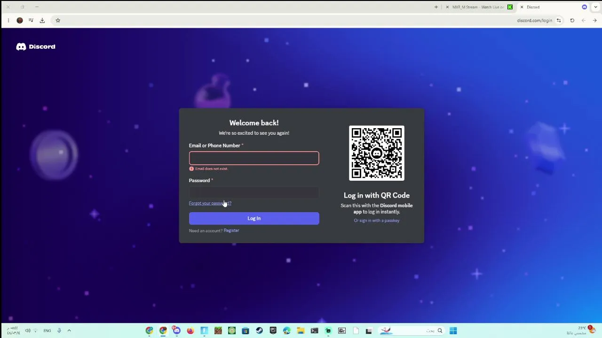Viewport: 602px width, 338px height.
Task: Open a new browser tab
Action: click(x=436, y=7)
